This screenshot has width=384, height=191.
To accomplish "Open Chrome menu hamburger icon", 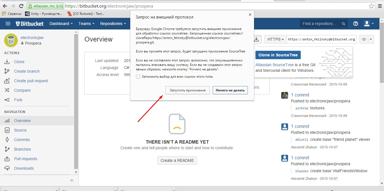I will click(x=379, y=6).
